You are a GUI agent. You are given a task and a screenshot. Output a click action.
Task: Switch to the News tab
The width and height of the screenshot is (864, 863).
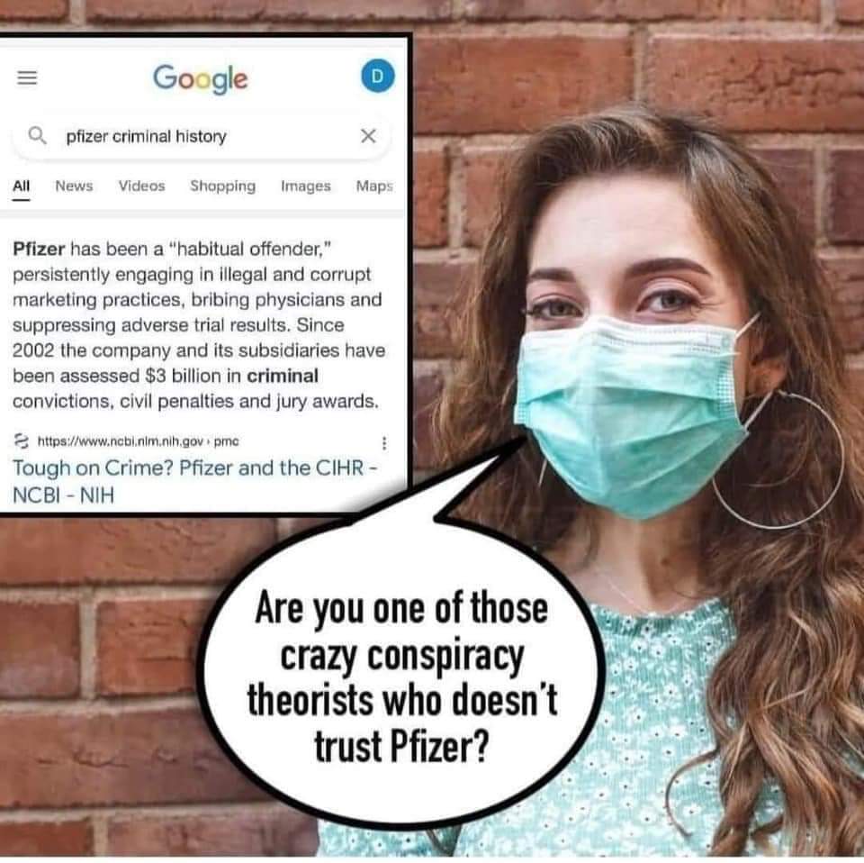[x=74, y=186]
